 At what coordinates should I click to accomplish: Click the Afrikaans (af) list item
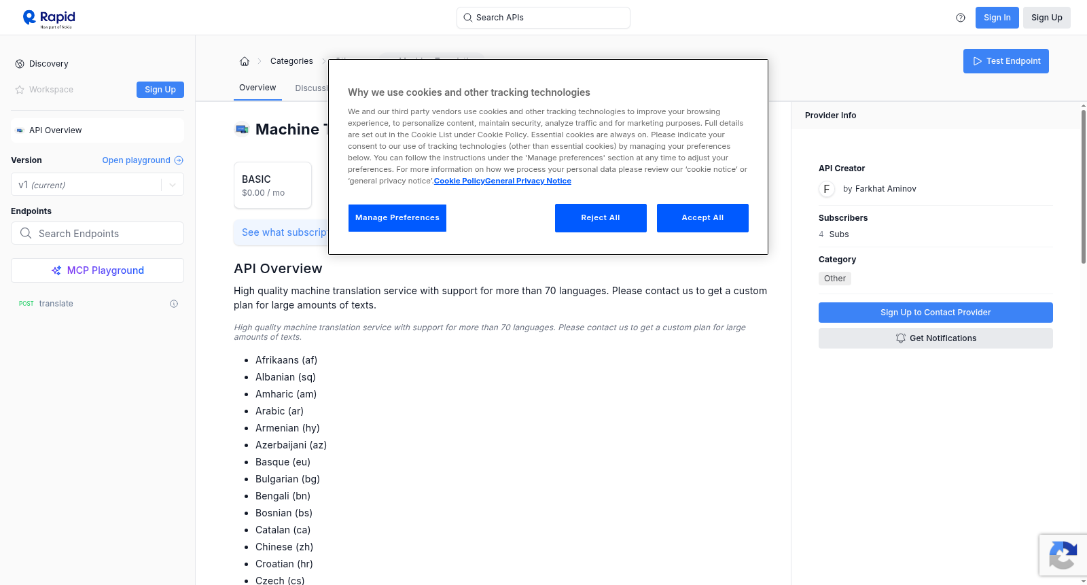tap(286, 360)
